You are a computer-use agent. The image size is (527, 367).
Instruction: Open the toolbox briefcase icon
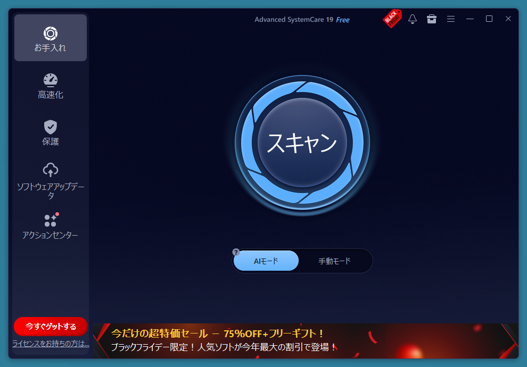click(432, 19)
